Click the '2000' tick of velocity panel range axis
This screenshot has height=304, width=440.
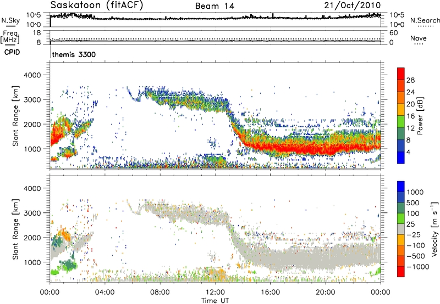[x=32, y=238]
